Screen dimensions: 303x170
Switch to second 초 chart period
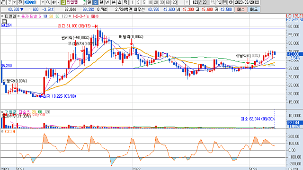[120, 2]
